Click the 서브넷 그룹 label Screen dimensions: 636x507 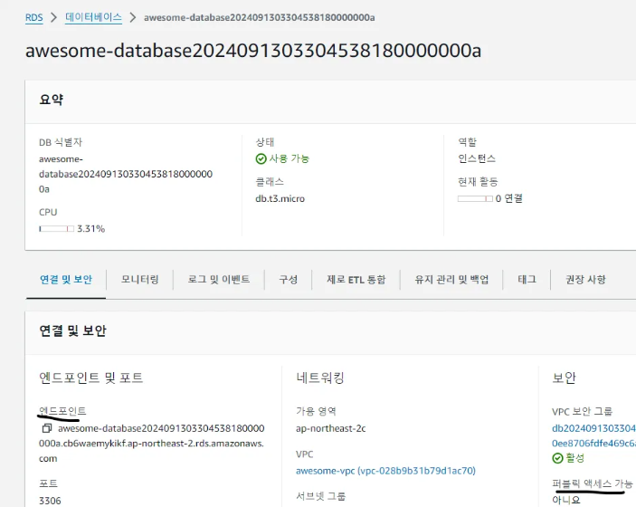click(320, 496)
